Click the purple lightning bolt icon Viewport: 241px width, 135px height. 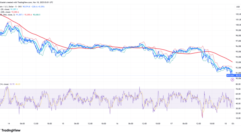[232, 79]
